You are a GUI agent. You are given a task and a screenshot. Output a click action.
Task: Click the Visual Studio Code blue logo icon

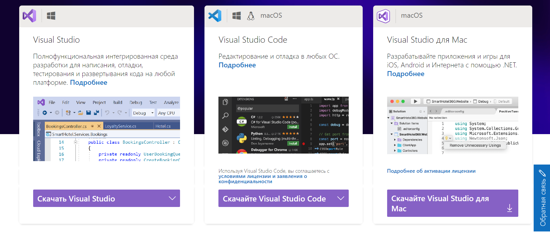(215, 16)
